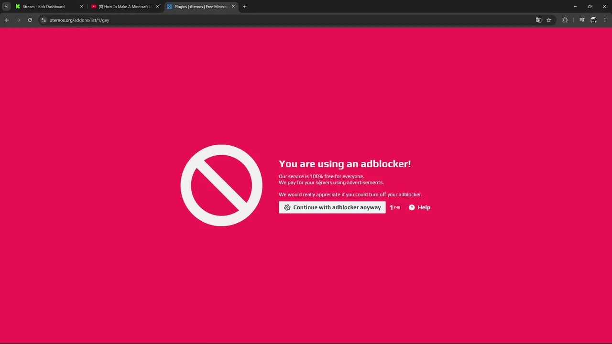The image size is (612, 344).
Task: Click the question mark help icon
Action: 412,207
